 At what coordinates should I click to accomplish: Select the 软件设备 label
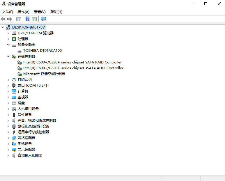click(25, 115)
